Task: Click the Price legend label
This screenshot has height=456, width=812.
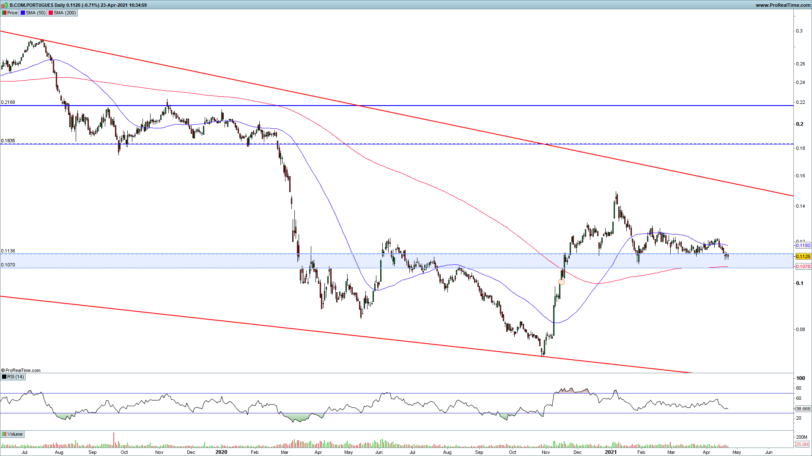Action: click(x=12, y=13)
